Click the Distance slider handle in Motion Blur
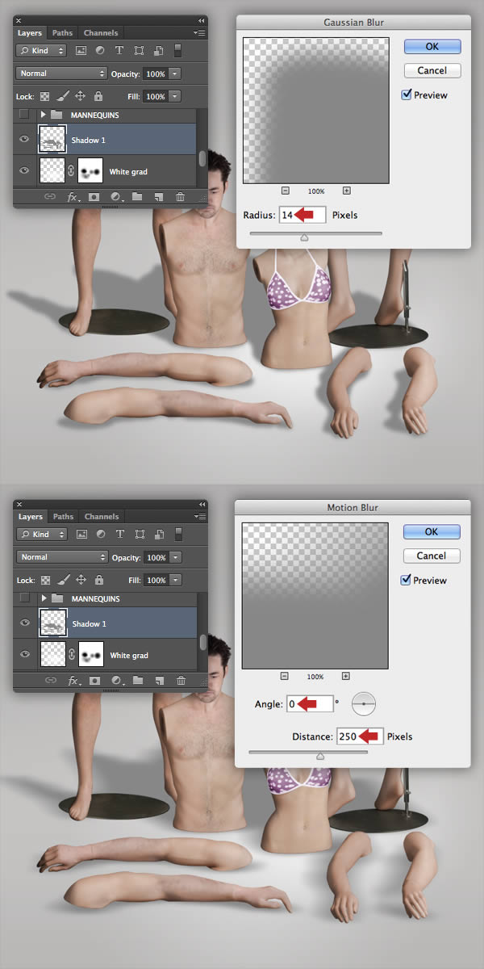The width and height of the screenshot is (484, 969). pos(320,757)
